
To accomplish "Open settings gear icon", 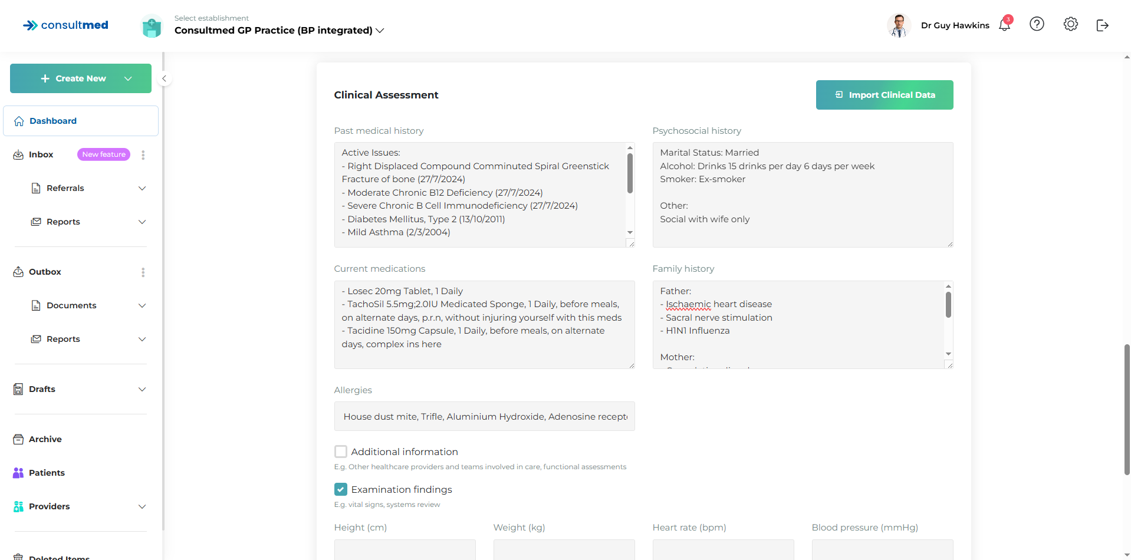I will click(x=1070, y=24).
